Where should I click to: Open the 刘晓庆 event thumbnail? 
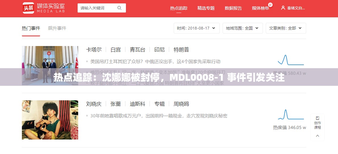50,120
